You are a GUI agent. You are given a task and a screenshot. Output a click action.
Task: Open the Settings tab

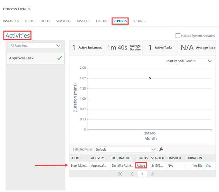(x=139, y=21)
